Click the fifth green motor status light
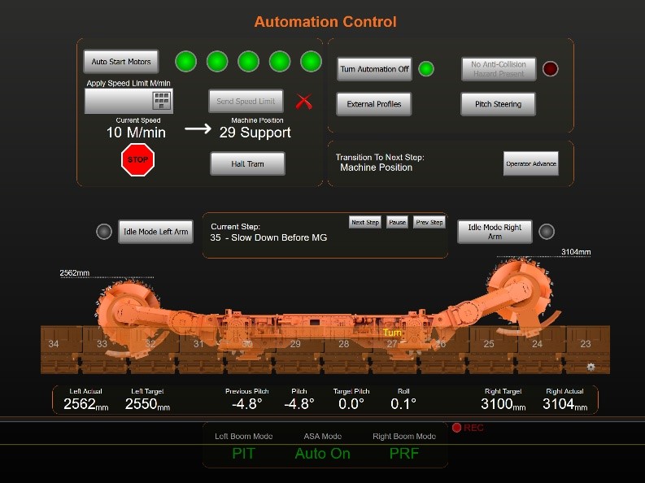Viewport: 645px width, 483px height. pos(311,62)
